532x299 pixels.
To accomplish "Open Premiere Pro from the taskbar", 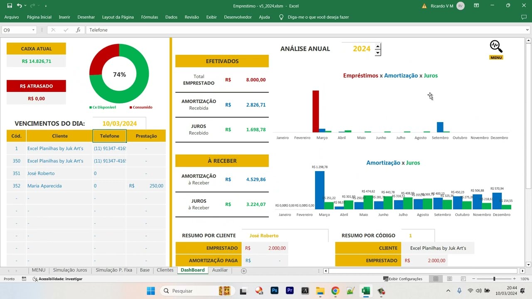I will [x=290, y=291].
